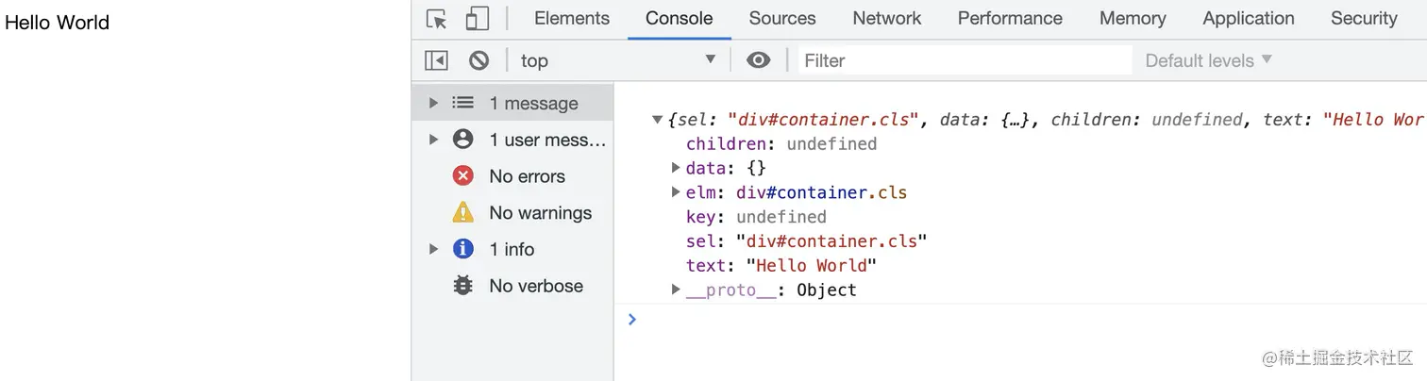Viewport: 1427px width, 381px height.
Task: Collapse the logged vnode object
Action: point(658,120)
